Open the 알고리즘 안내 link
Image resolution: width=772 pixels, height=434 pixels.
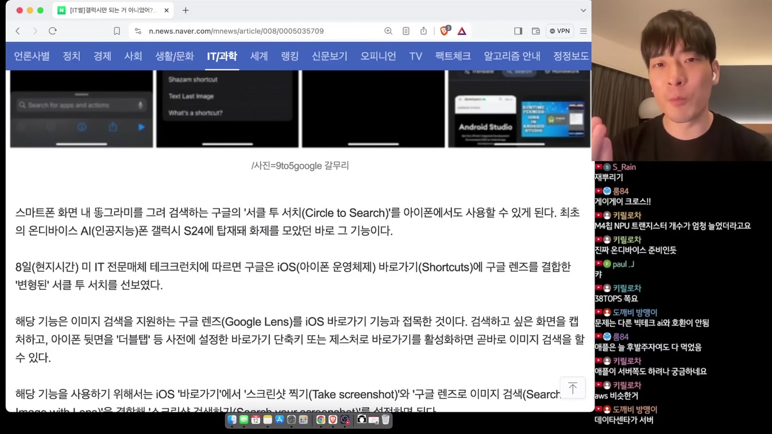[x=512, y=56]
